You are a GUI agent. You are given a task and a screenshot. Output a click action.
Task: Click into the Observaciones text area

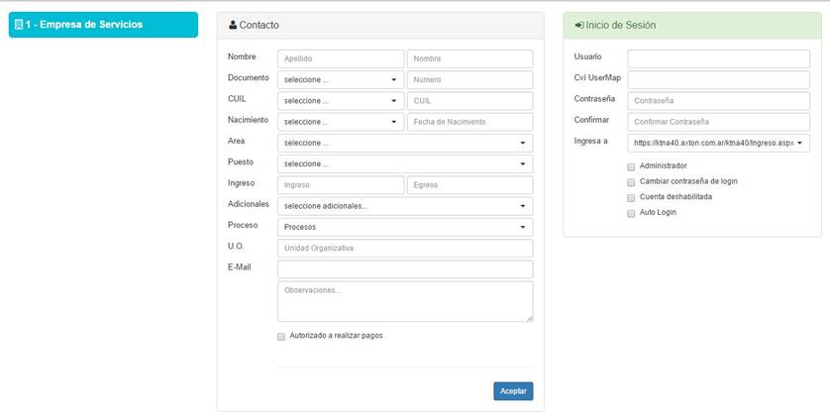404,301
